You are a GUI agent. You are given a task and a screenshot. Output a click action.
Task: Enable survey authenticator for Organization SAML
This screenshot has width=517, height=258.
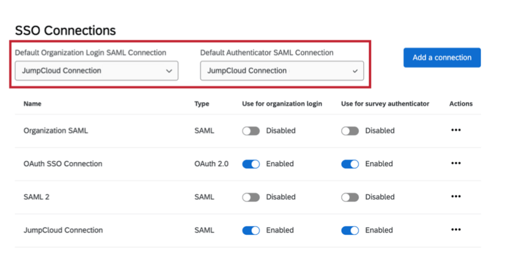tap(350, 131)
